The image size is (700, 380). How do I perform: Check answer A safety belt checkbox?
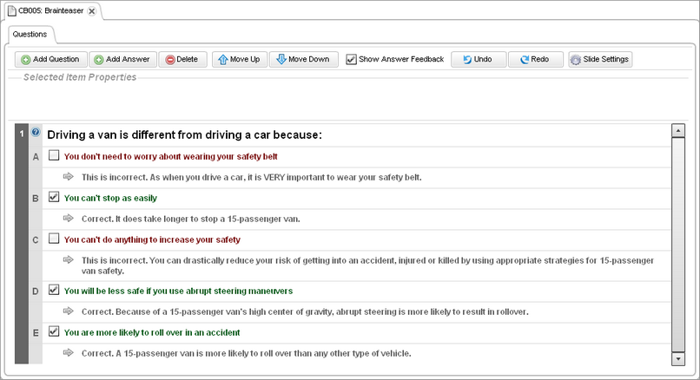coord(54,156)
